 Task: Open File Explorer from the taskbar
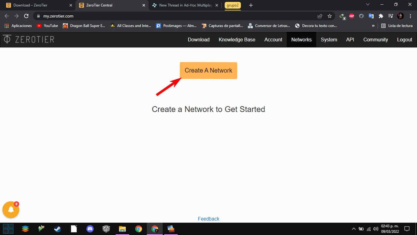click(122, 229)
